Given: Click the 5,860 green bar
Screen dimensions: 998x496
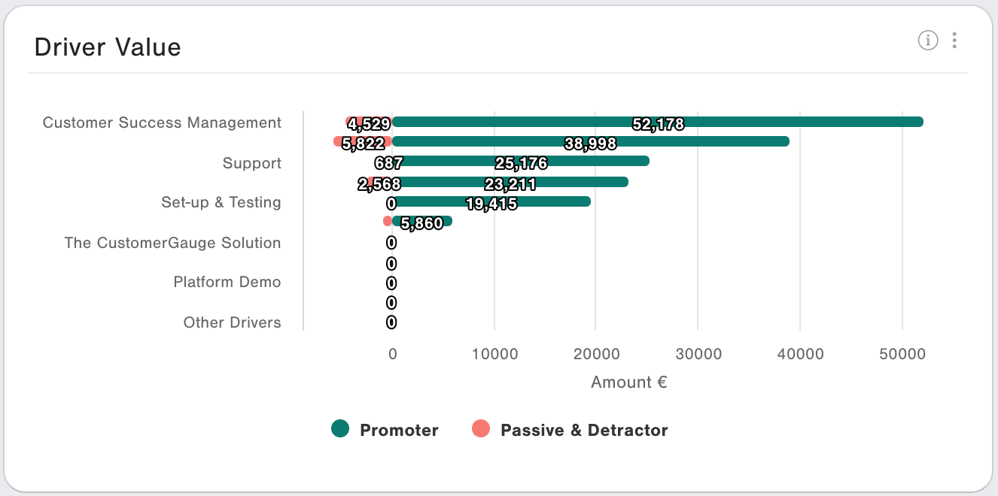Looking at the screenshot, I should tap(422, 221).
